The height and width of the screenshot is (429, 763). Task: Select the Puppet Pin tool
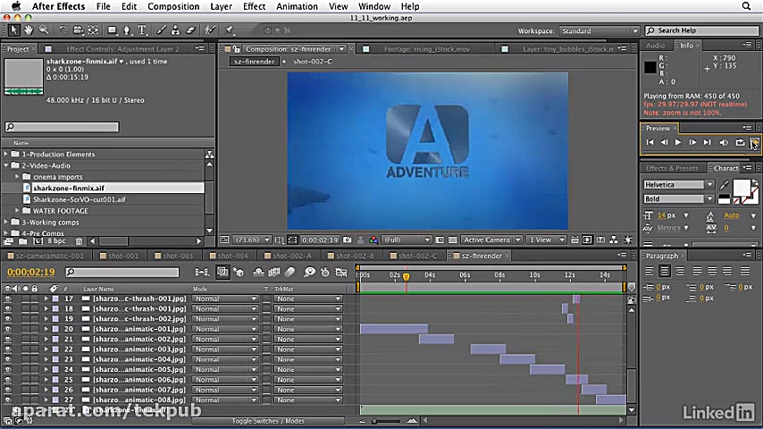tap(230, 30)
